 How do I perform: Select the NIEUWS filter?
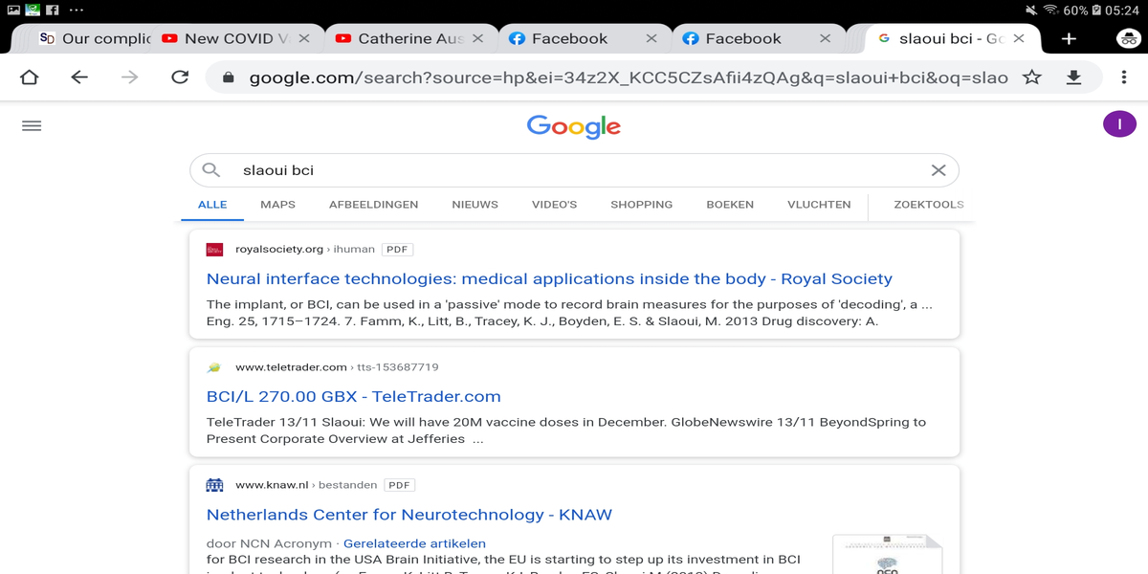click(475, 204)
